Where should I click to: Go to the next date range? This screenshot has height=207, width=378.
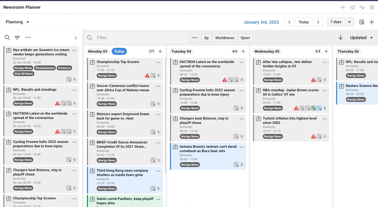click(x=318, y=22)
